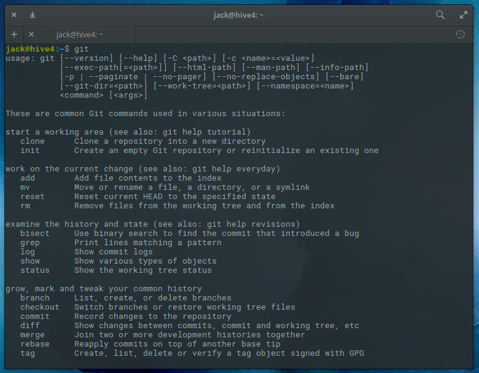Image resolution: width=479 pixels, height=373 pixels.
Task: Click the '[--help]' usage option
Action: click(x=138, y=58)
